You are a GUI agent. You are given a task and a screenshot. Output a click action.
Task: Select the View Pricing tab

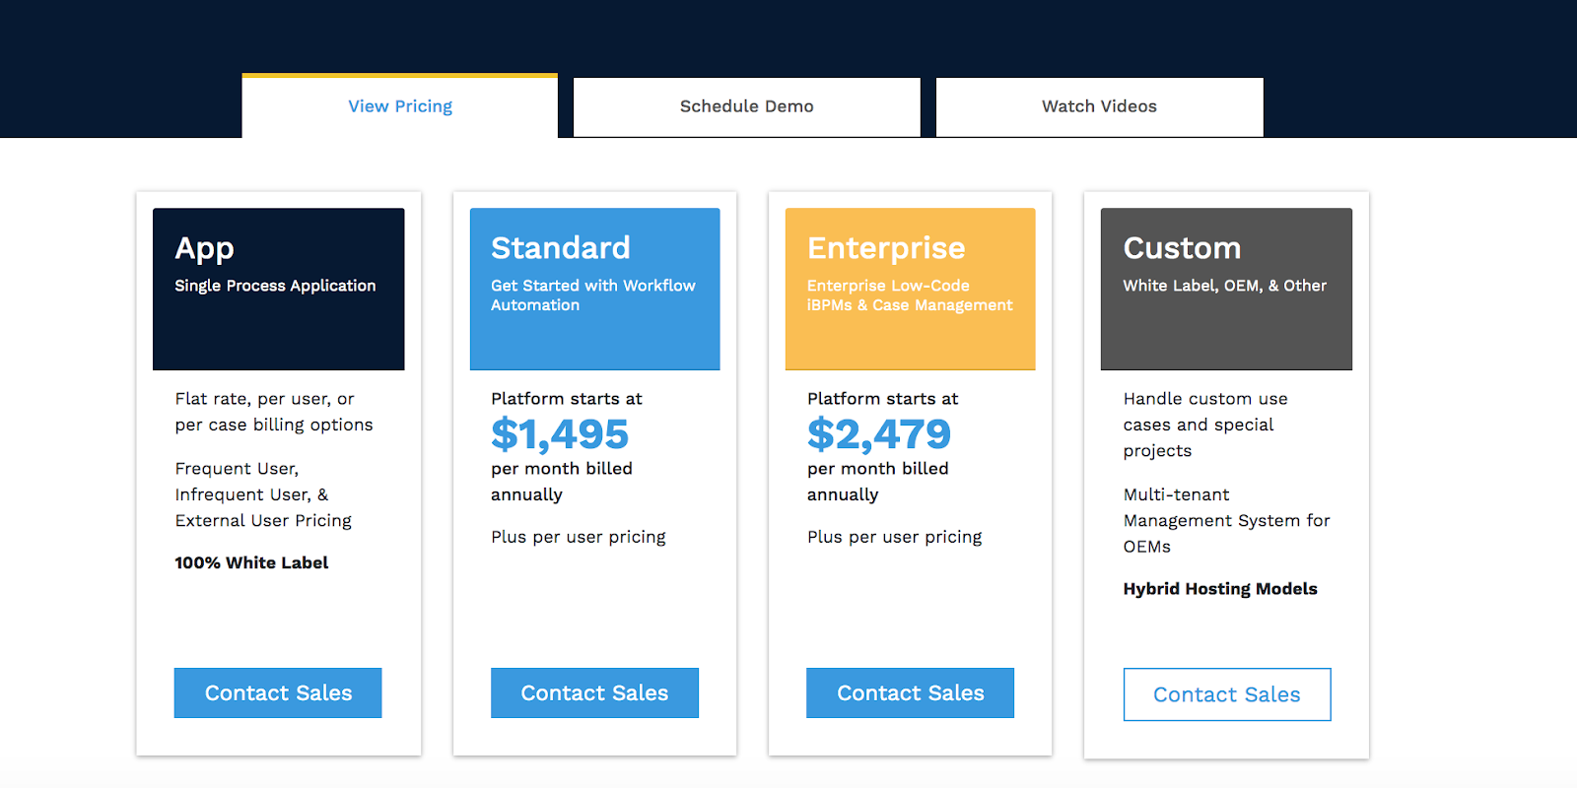tap(400, 106)
